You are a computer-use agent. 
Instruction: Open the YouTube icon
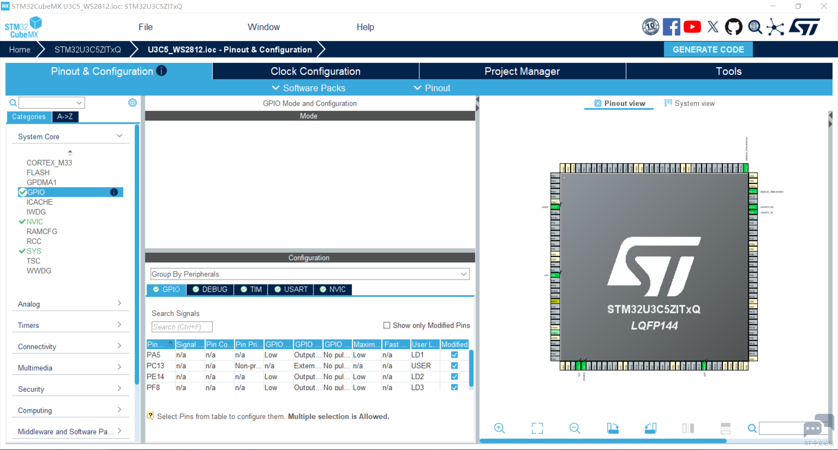(692, 27)
